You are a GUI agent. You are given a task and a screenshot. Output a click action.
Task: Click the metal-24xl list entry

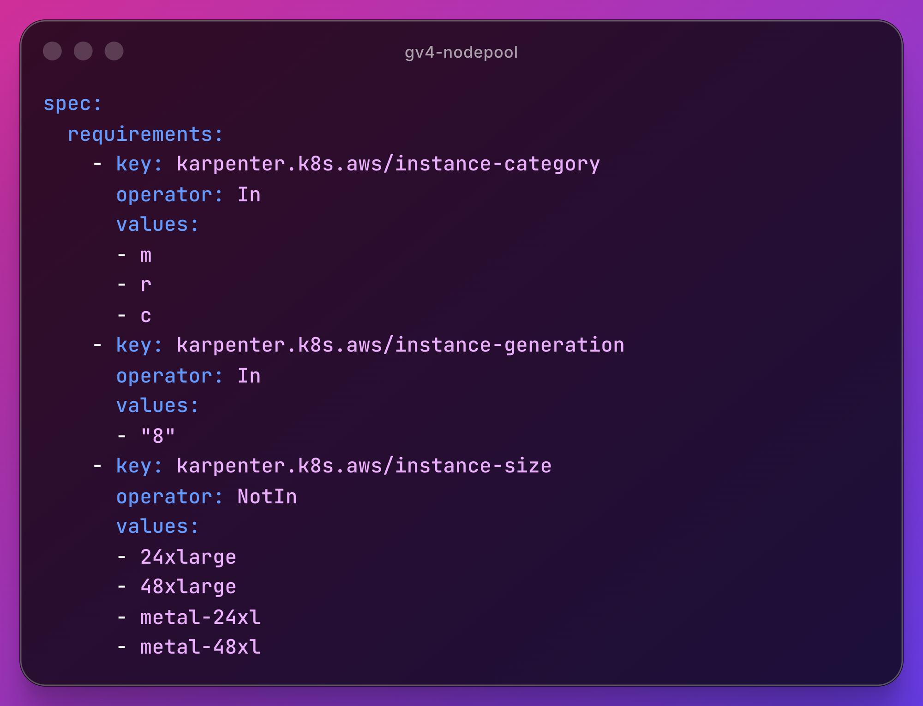tap(200, 617)
